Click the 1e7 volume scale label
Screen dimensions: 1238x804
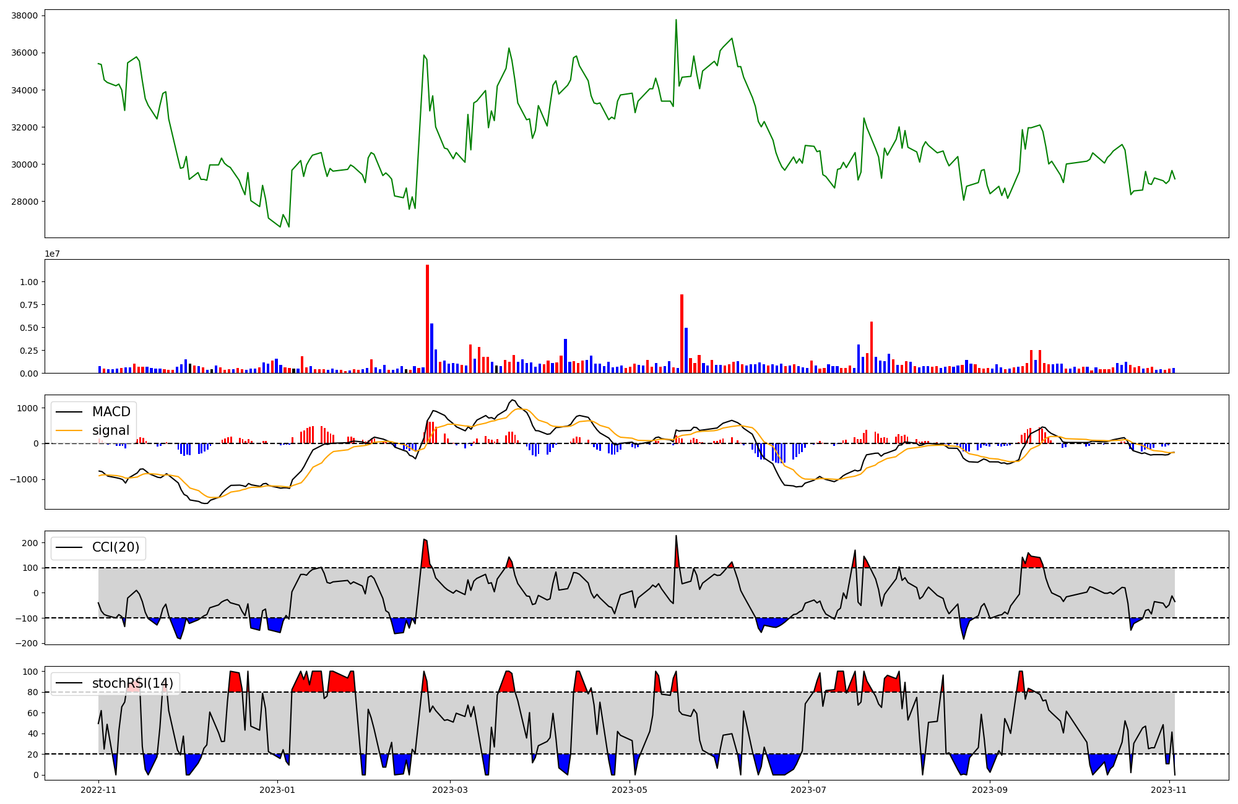(x=52, y=254)
